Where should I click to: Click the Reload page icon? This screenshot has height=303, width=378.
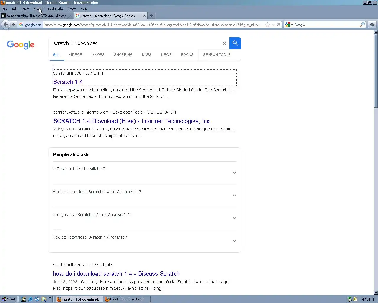click(x=278, y=25)
